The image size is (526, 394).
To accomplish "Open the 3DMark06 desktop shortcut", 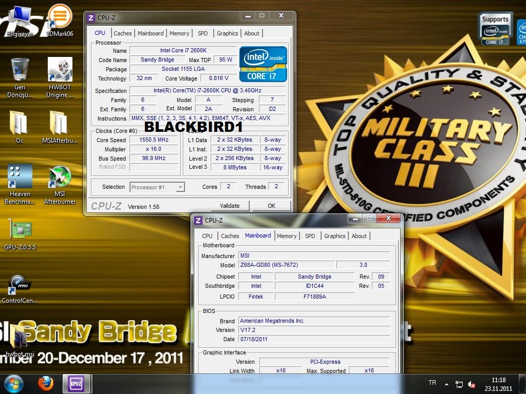I will click(60, 21).
